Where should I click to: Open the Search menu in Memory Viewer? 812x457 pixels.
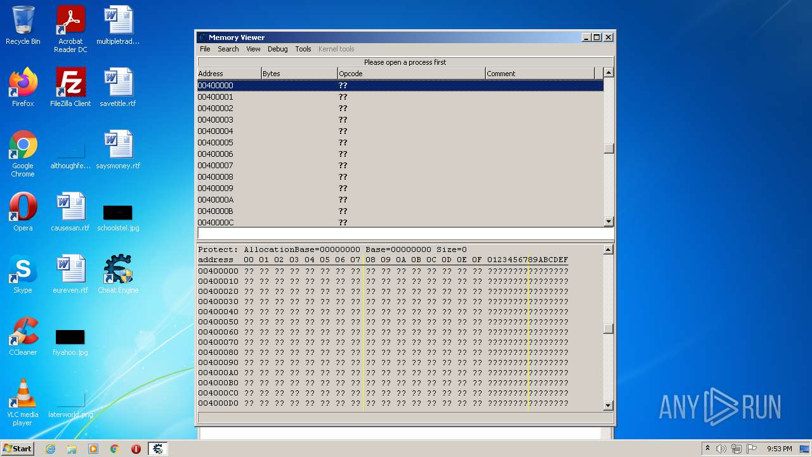pyautogui.click(x=228, y=49)
